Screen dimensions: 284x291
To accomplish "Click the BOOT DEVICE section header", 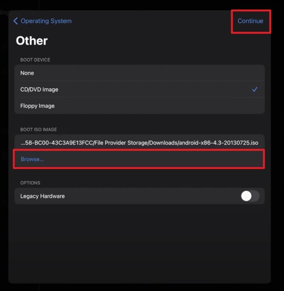I will click(35, 60).
